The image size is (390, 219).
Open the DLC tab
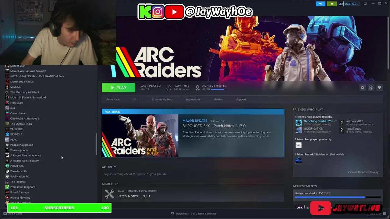point(136,99)
